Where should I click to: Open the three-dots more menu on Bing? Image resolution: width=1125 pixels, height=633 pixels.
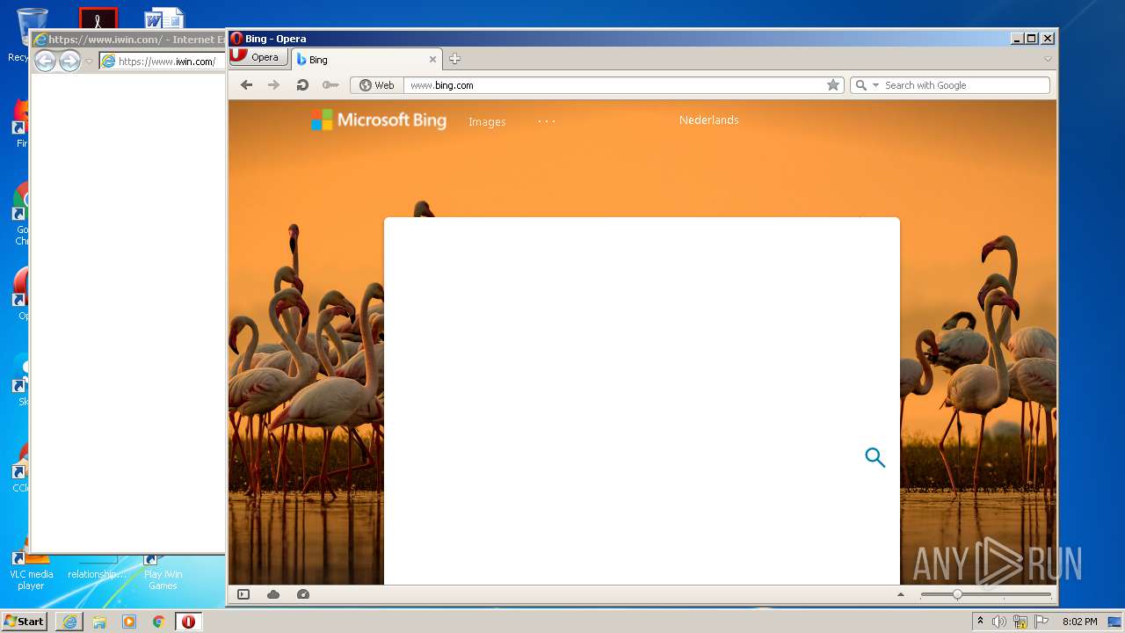pos(547,121)
